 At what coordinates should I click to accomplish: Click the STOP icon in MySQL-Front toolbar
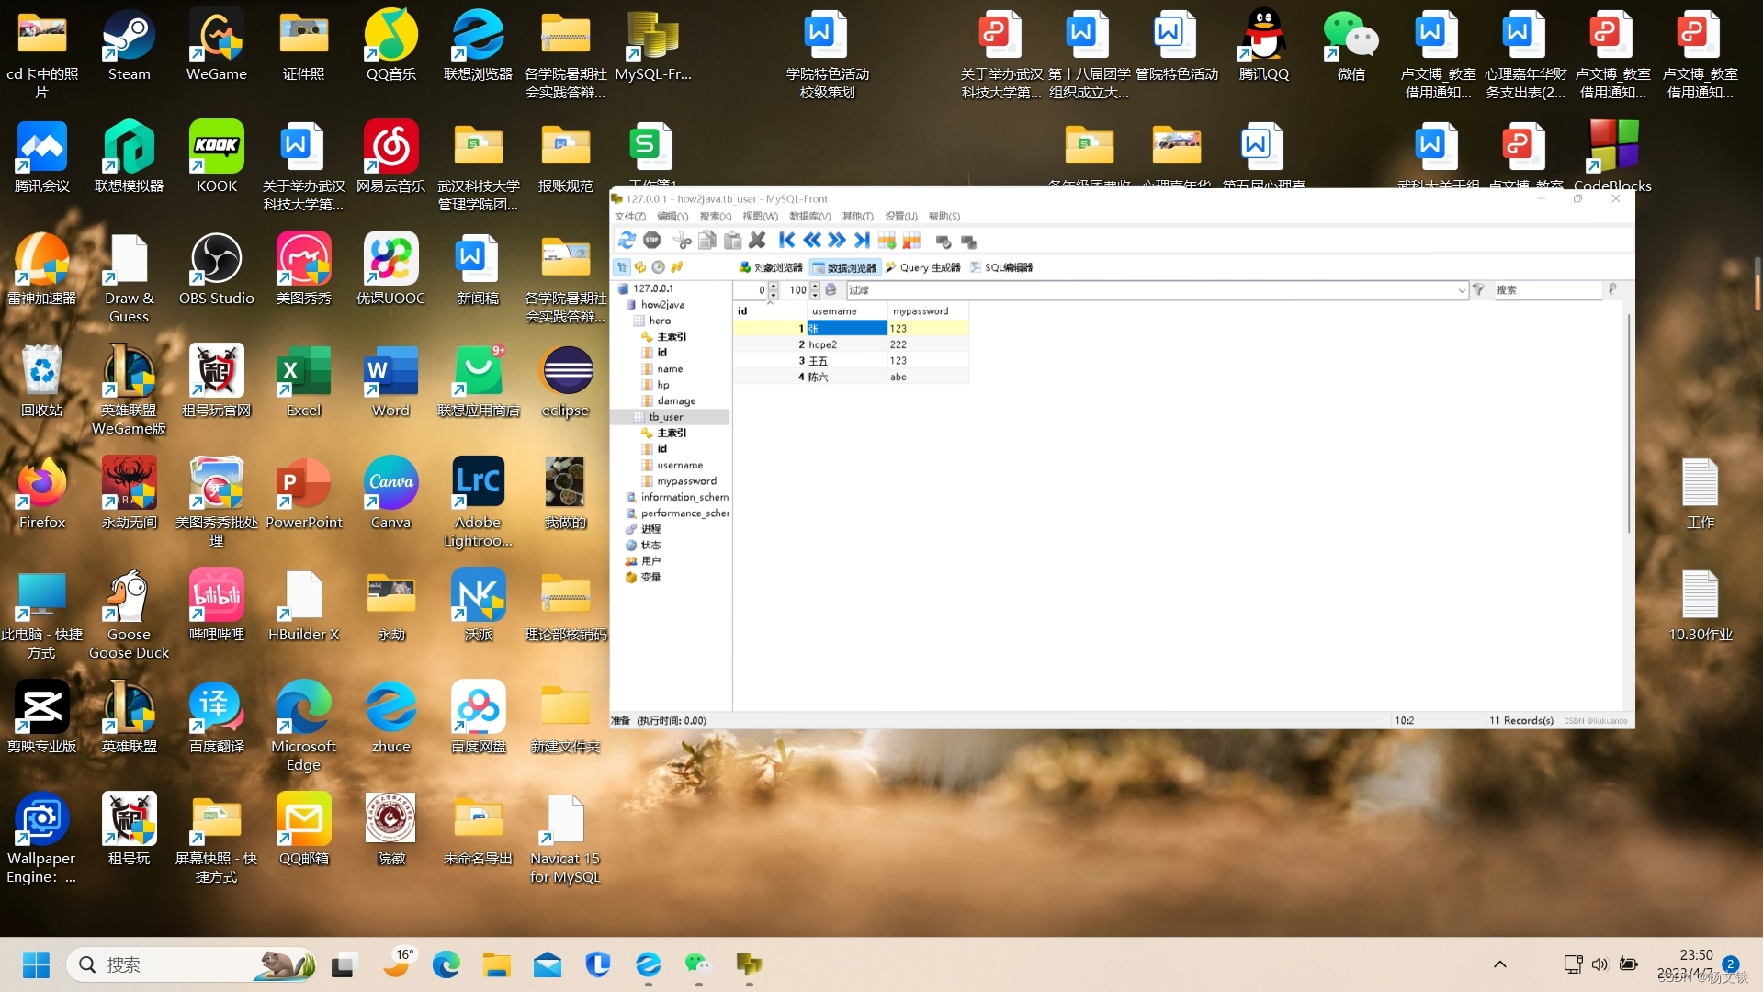(652, 241)
